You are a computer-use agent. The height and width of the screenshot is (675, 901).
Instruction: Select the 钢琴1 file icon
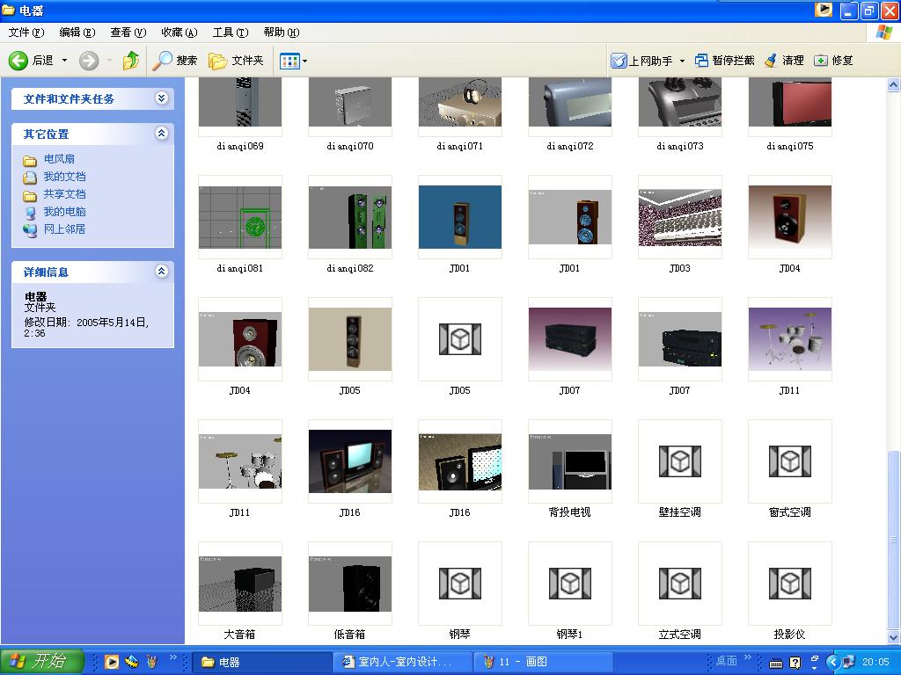coord(570,584)
